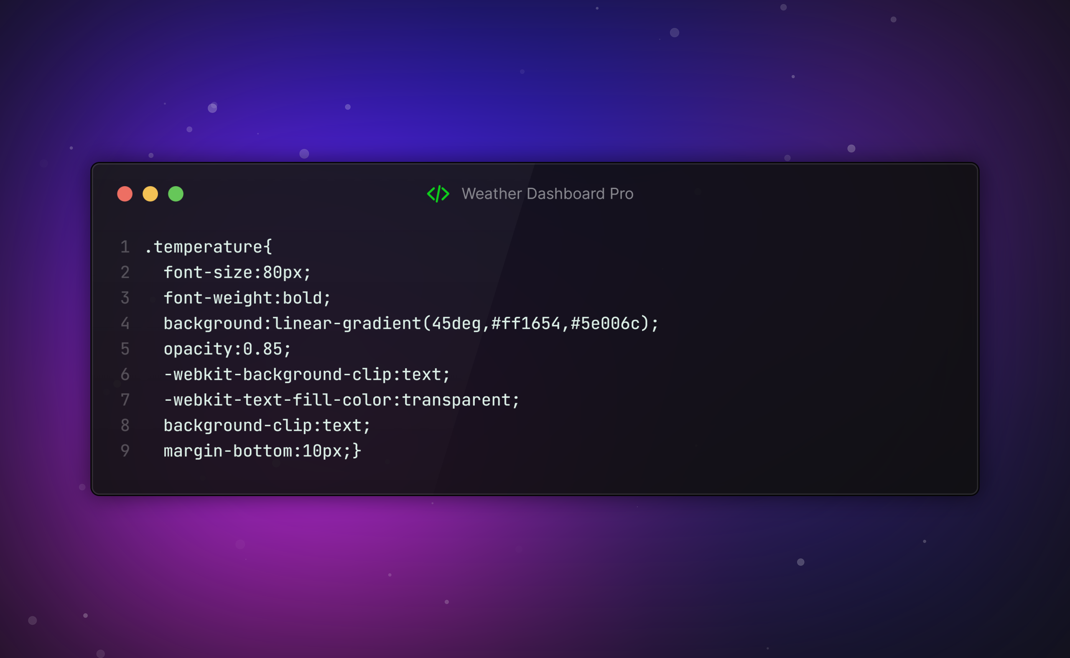Select line number 4 in gutter
Screen dimensions: 1070x658
(125, 323)
